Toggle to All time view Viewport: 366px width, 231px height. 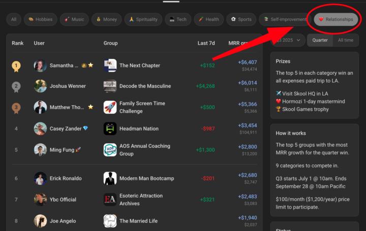pos(346,40)
